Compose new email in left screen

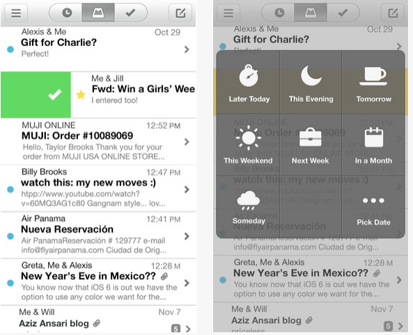point(180,13)
